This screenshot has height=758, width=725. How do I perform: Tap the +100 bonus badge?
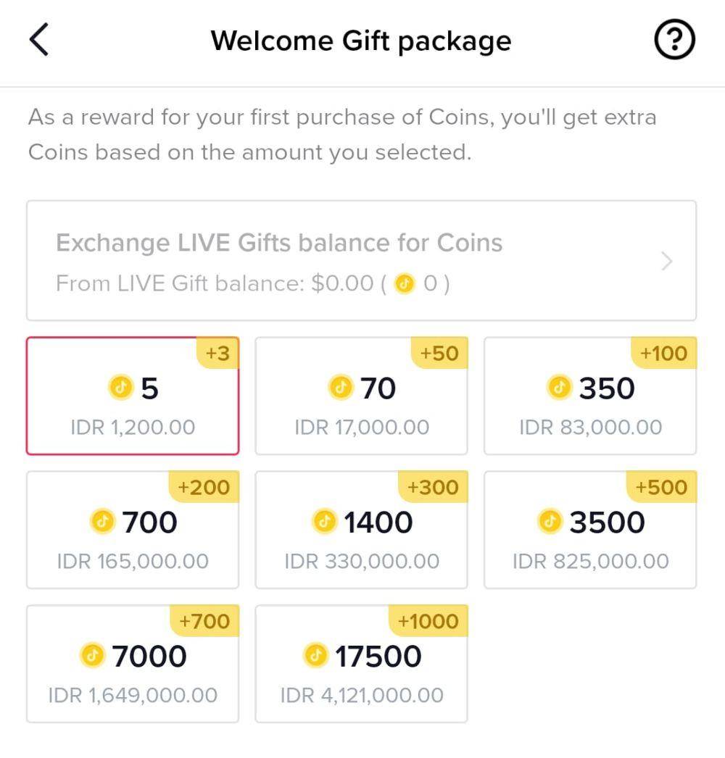click(663, 353)
